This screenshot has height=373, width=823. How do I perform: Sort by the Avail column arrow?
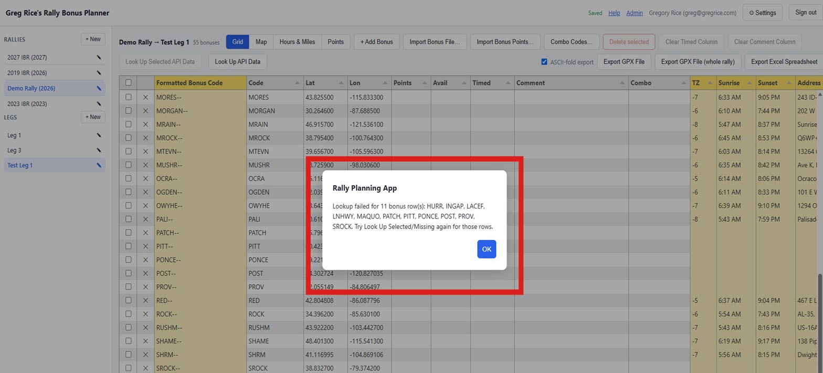[463, 83]
